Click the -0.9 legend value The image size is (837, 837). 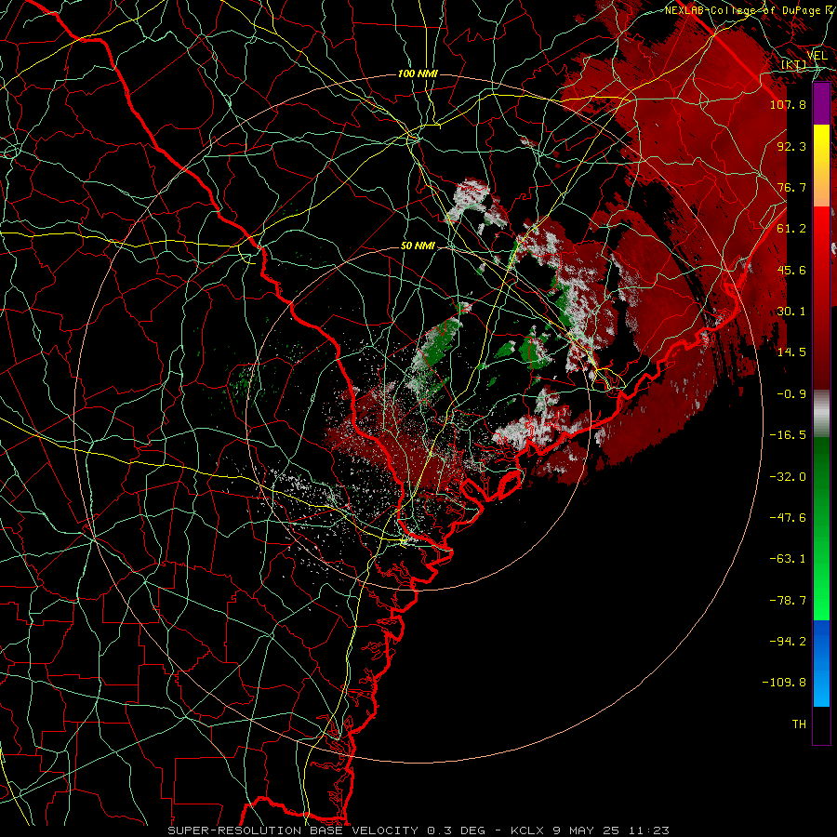click(791, 394)
